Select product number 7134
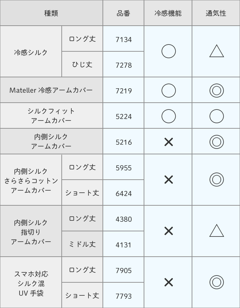The width and height of the screenshot is (240, 308). (123, 39)
